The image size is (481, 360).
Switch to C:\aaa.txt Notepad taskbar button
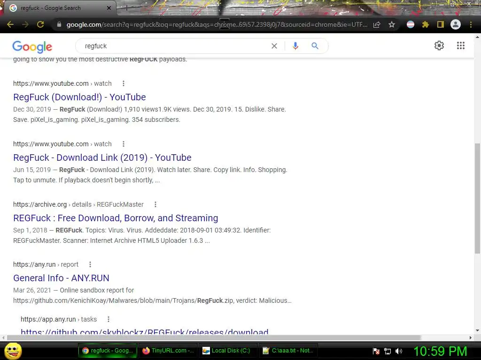click(288, 351)
